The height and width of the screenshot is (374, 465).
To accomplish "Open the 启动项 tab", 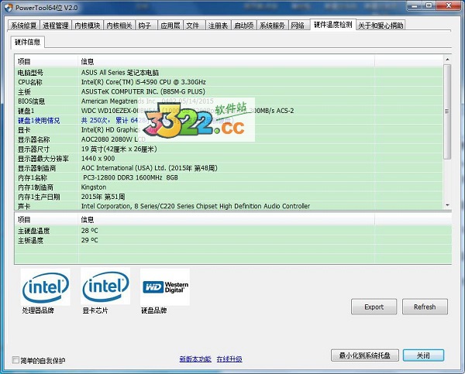I will [243, 26].
